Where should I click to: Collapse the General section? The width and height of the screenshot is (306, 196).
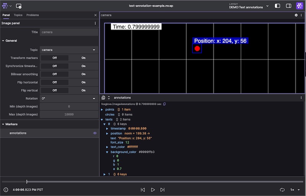coord(3,40)
